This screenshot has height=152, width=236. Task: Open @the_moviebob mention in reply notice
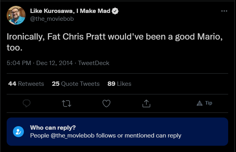click(72, 136)
